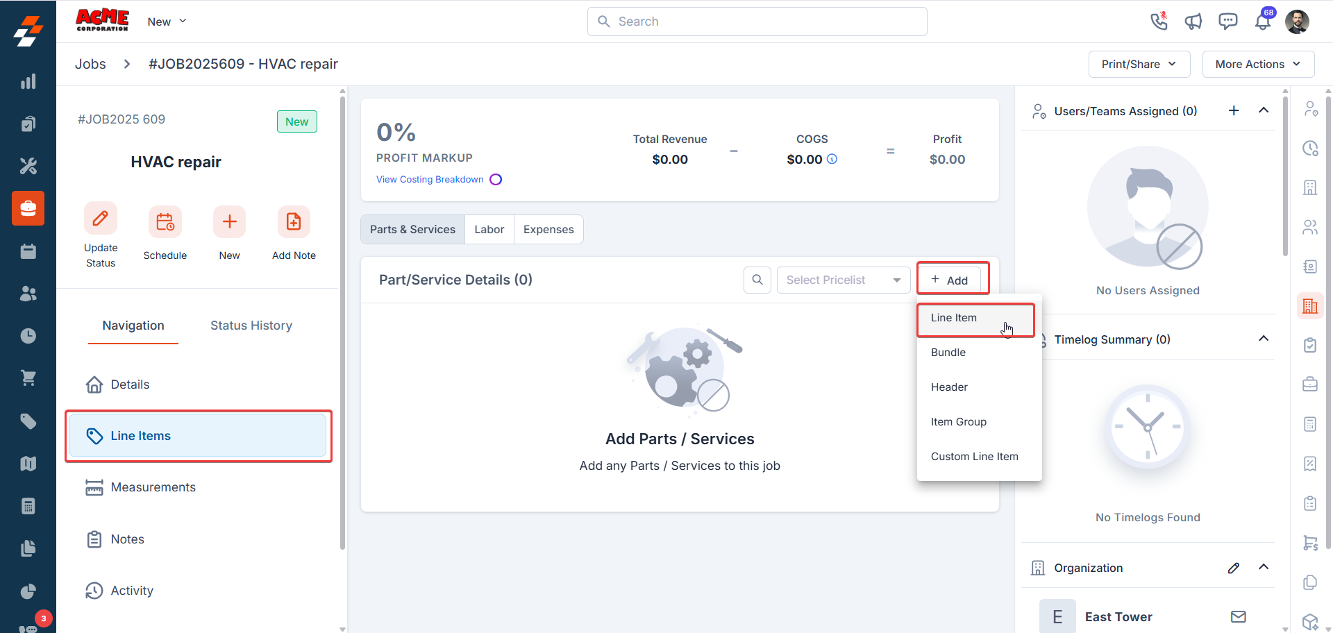Open the wrench and screwdriver tools icon in sidebar
Screen dimensions: 1333x633
click(x=28, y=166)
